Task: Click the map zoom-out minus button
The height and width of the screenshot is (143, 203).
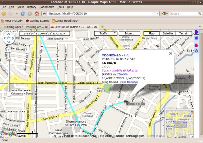Action: [9, 94]
